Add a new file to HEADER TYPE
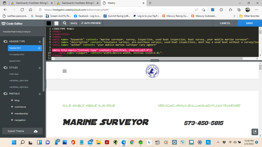 point(40,42)
